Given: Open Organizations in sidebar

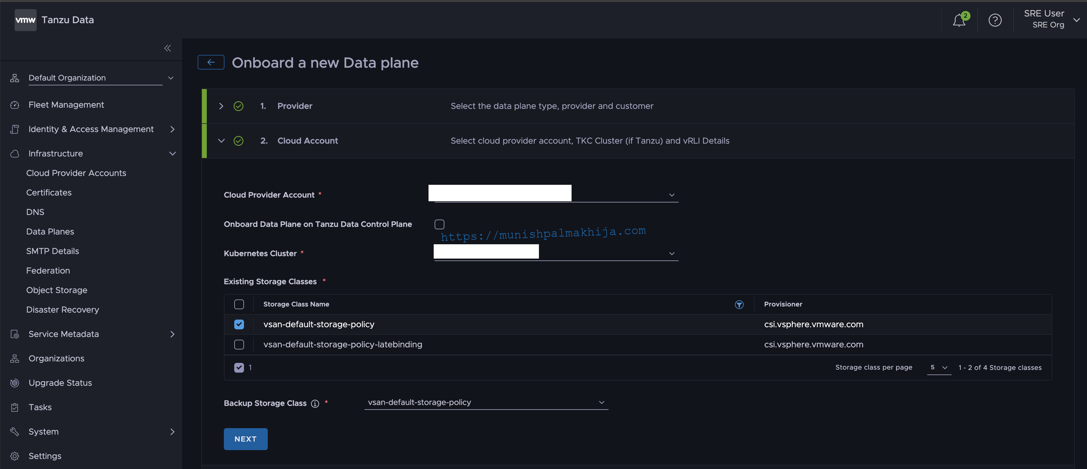Looking at the screenshot, I should tap(56, 359).
